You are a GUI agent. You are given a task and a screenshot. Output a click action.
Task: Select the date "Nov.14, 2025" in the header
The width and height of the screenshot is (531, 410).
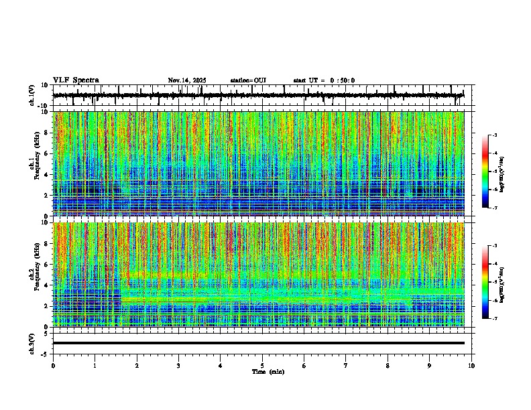coord(187,80)
